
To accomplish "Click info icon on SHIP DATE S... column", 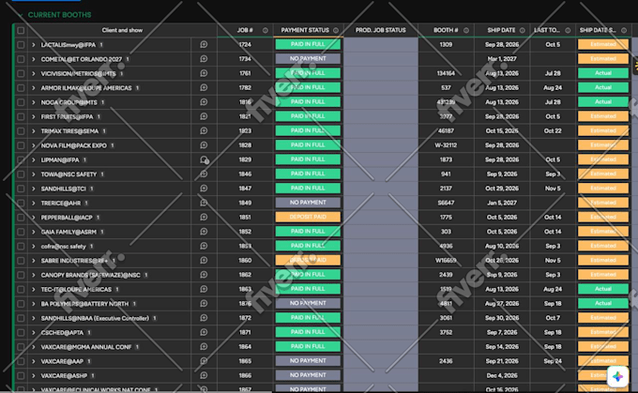I will (x=624, y=30).
